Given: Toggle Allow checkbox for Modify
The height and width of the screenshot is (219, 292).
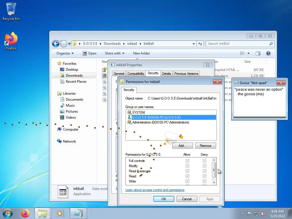Looking at the screenshot, I should point(187,166).
